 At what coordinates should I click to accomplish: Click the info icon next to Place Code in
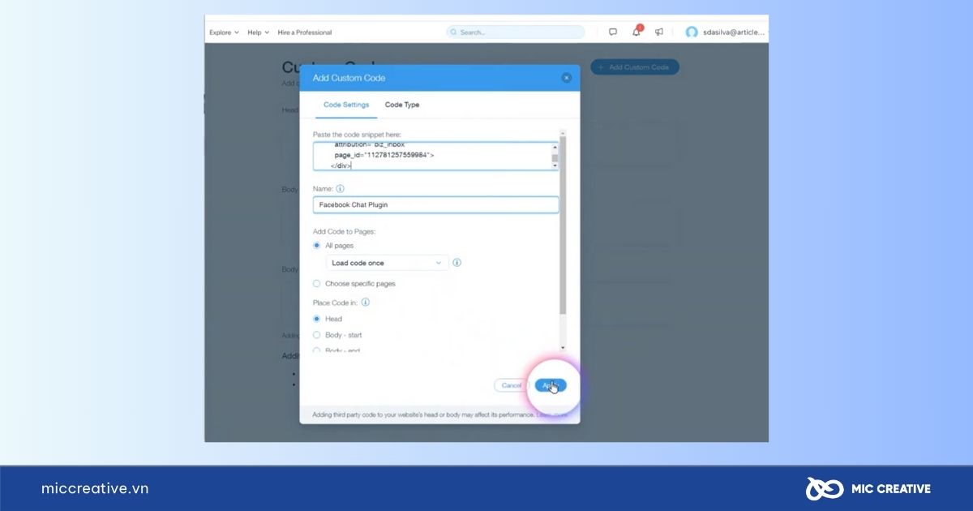point(366,303)
